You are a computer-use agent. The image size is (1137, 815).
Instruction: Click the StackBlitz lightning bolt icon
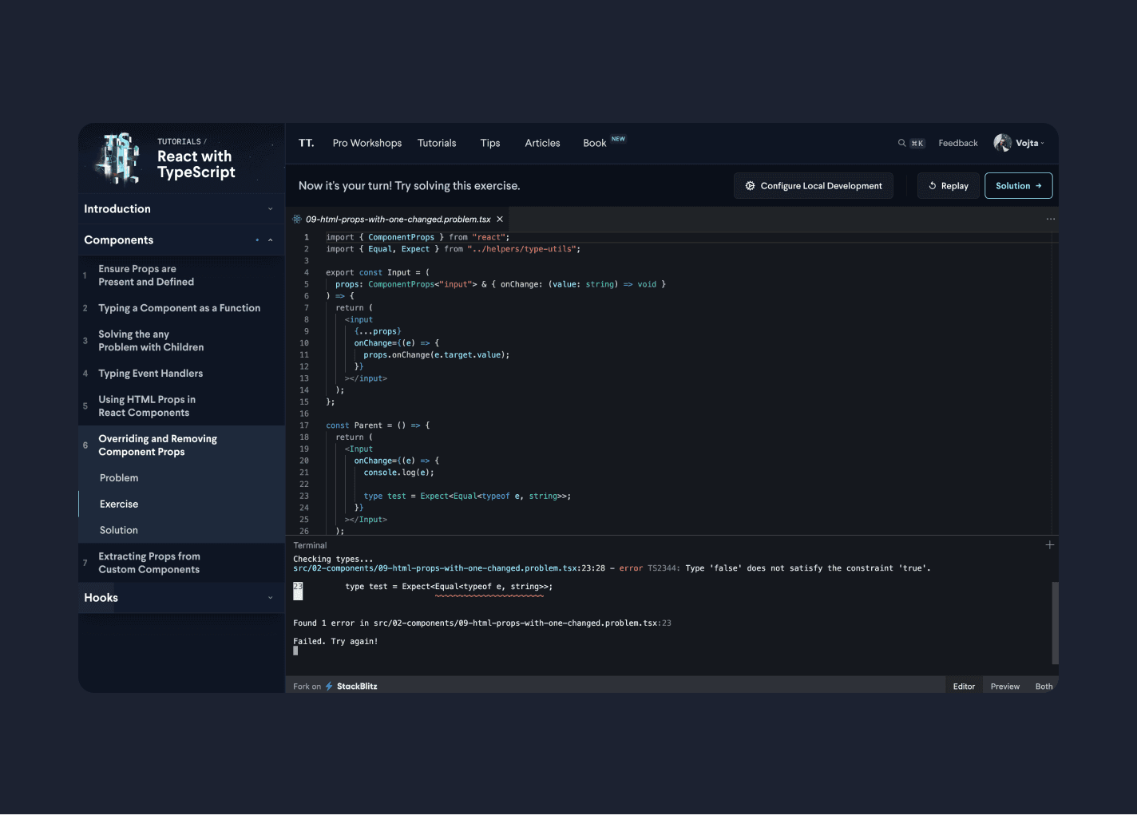328,686
